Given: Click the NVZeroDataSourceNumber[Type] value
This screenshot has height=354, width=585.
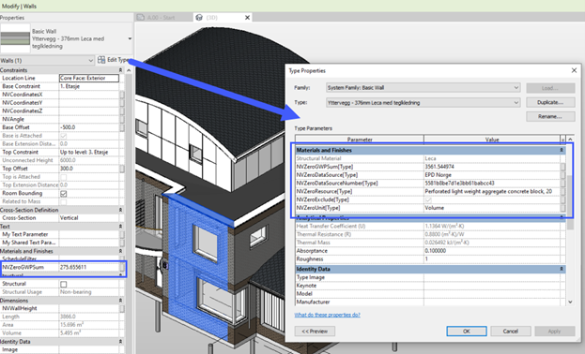Looking at the screenshot, I should [492, 184].
